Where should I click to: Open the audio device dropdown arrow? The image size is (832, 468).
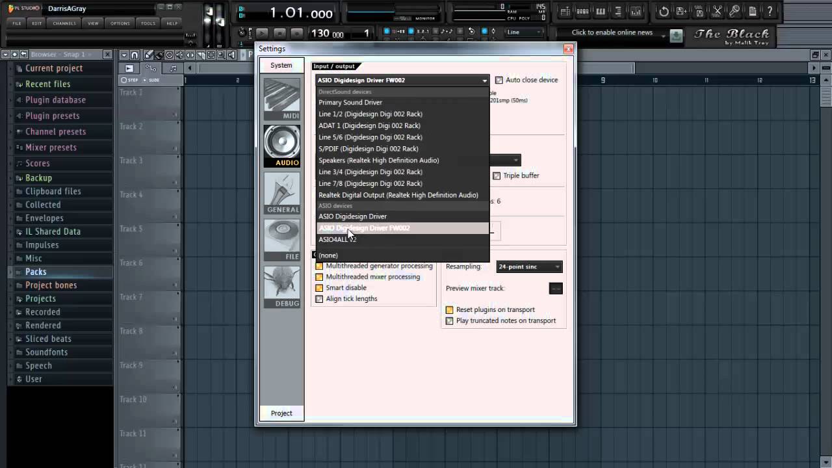pos(484,81)
